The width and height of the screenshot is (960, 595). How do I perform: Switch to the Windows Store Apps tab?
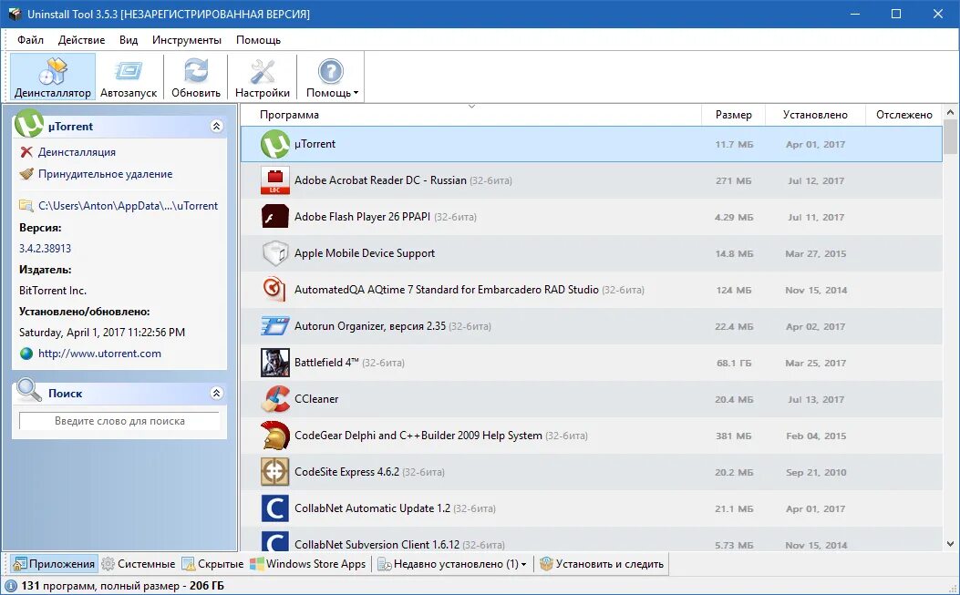pos(308,564)
